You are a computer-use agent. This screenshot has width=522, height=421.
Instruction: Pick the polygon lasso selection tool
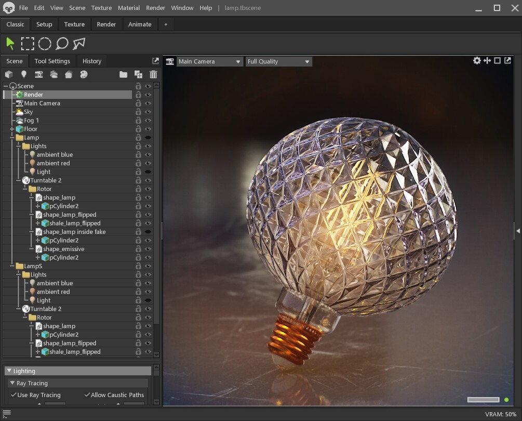(79, 44)
